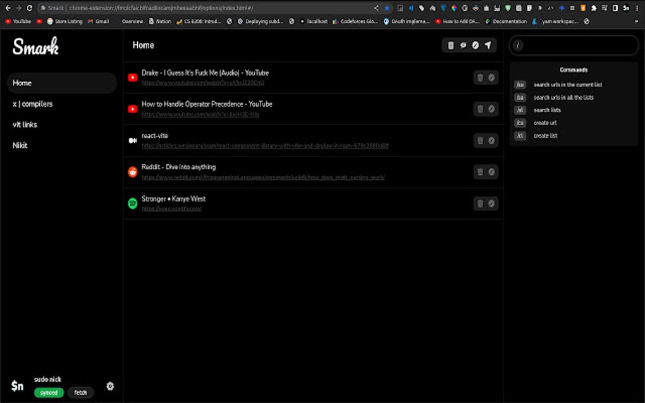Screen dimensions: 645x403
Task: Click the send arrow icon in the toolbar
Action: [488, 45]
